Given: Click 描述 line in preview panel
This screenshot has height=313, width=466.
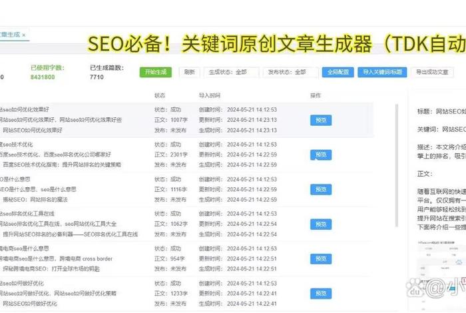Looking at the screenshot, I should 441,152.
